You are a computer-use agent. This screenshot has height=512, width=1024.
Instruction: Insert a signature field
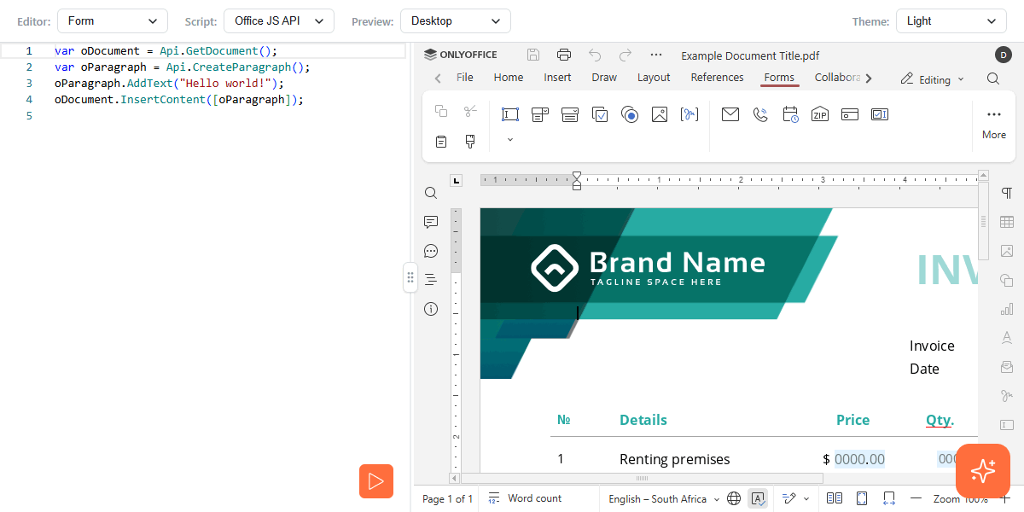pos(689,114)
